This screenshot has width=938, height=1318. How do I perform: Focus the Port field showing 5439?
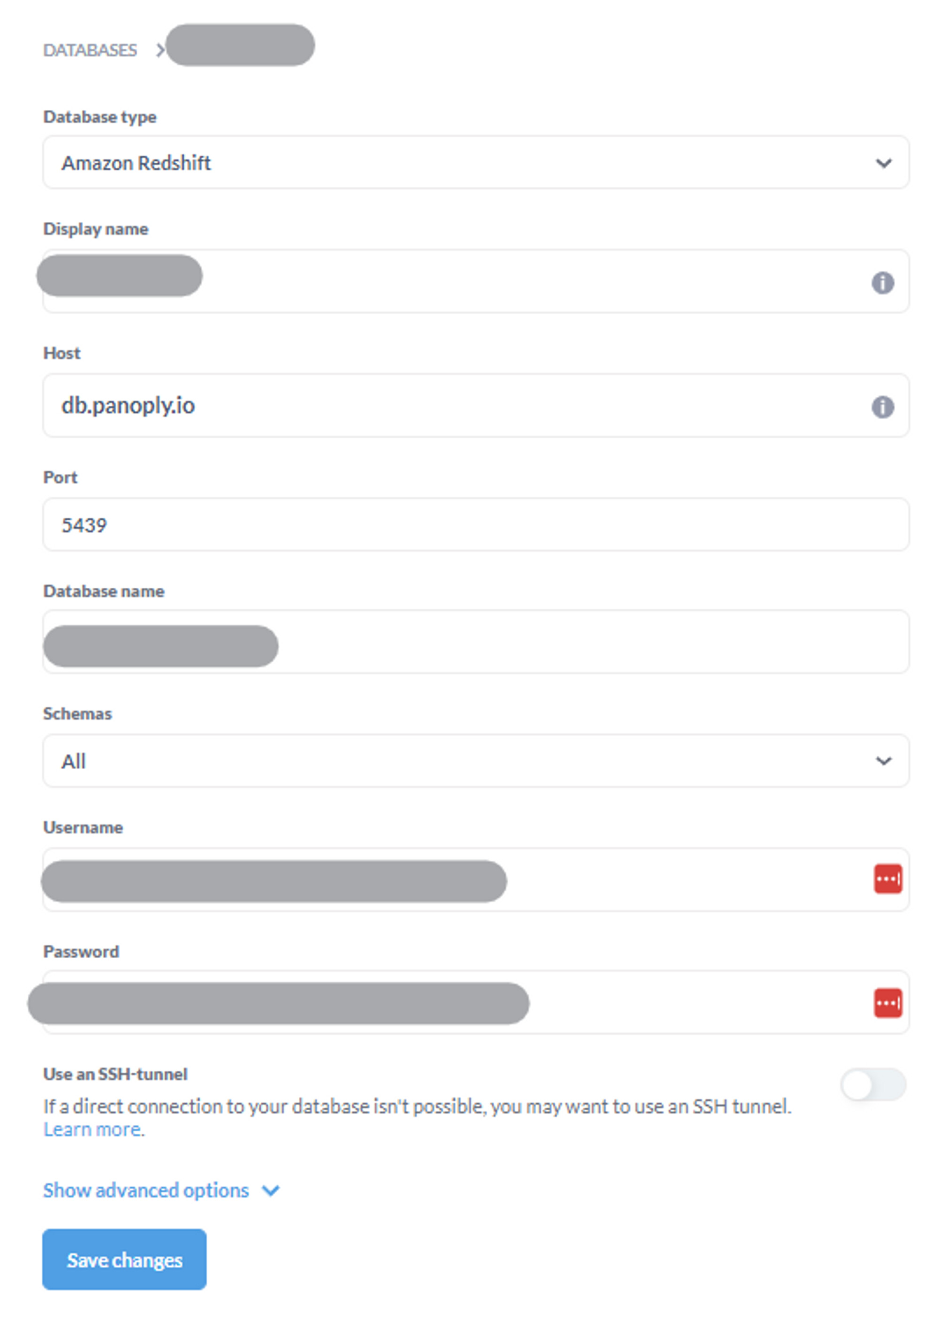tap(476, 524)
